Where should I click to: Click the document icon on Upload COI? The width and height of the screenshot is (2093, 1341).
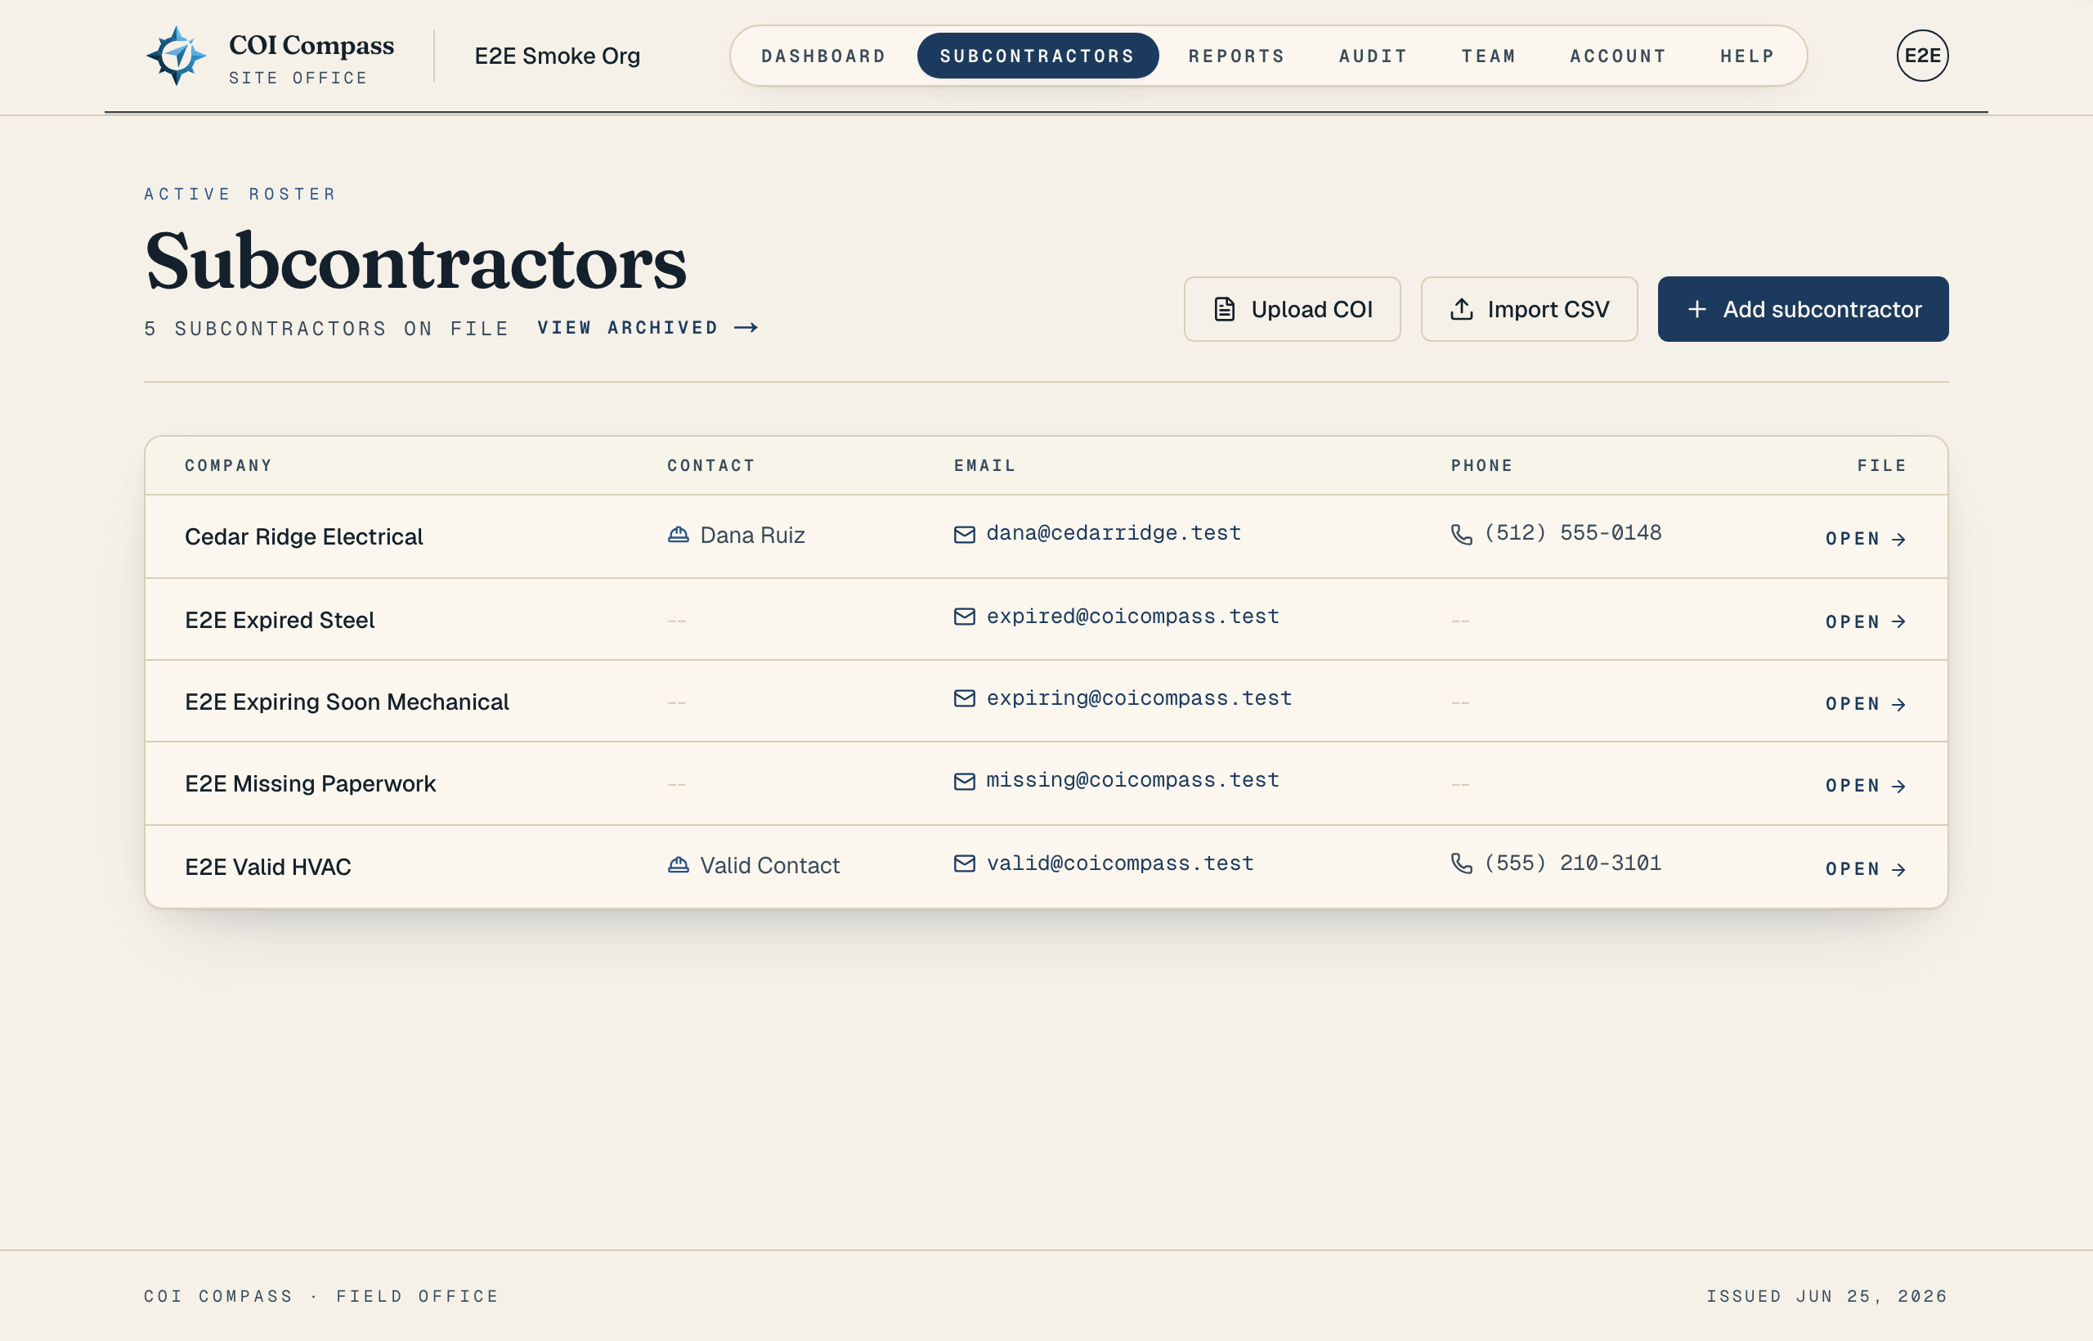(x=1224, y=309)
